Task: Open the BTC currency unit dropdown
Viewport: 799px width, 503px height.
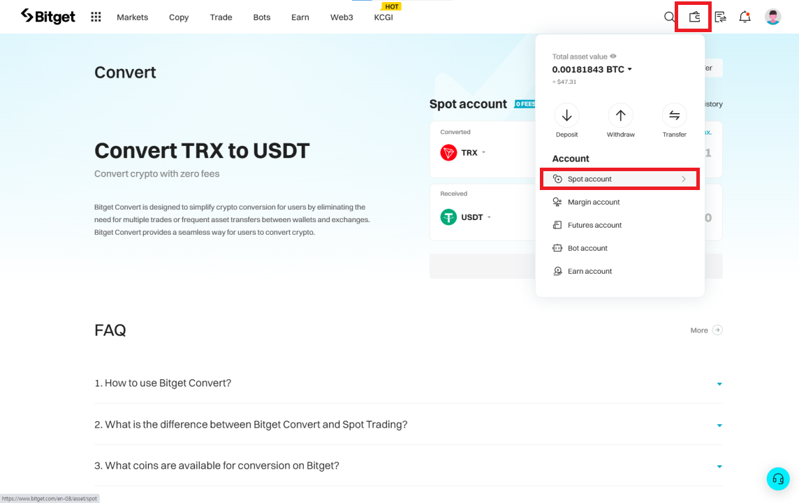Action: [630, 69]
